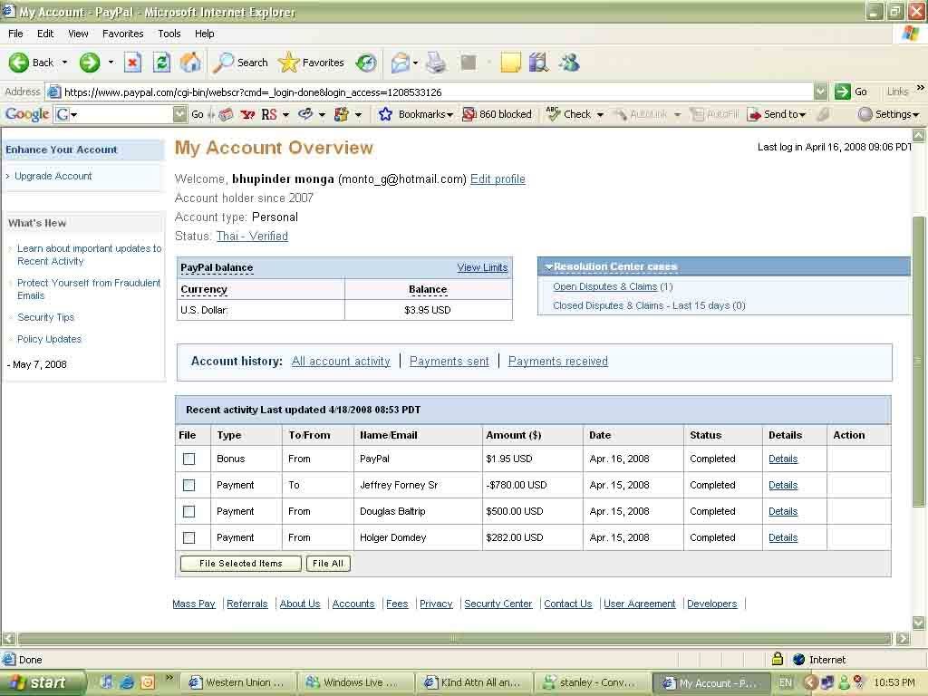This screenshot has width=928, height=696.
Task: Open the Home page icon
Action: click(x=190, y=63)
